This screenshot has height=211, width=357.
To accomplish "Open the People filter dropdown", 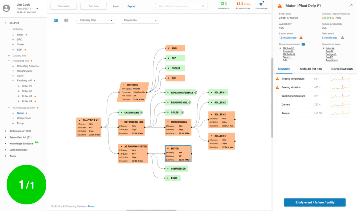I will [140, 20].
